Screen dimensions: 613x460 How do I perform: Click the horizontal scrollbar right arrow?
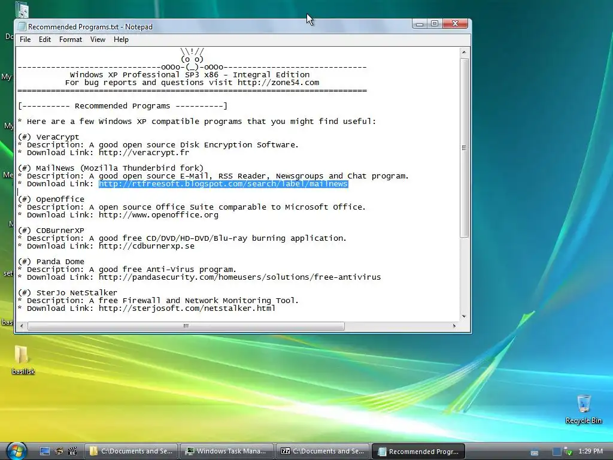[x=454, y=326]
